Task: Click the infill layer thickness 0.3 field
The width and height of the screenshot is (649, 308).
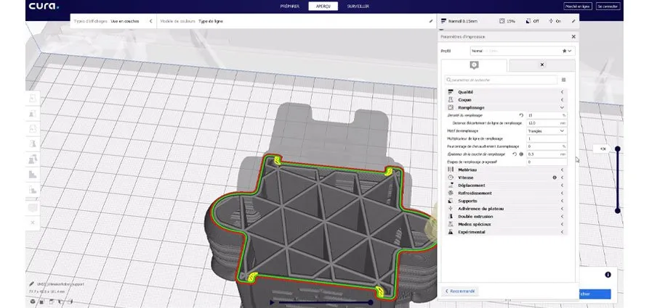Action: tap(547, 154)
